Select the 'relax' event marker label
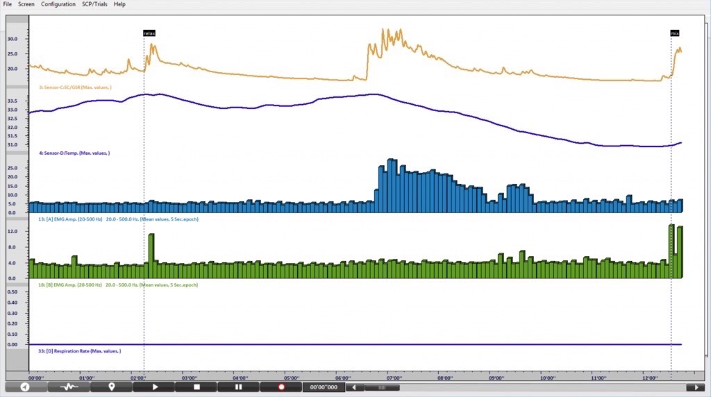Image resolution: width=711 pixels, height=397 pixels. point(149,33)
